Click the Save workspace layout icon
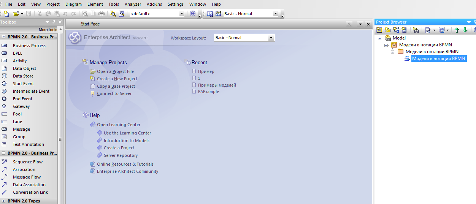 click(x=210, y=14)
